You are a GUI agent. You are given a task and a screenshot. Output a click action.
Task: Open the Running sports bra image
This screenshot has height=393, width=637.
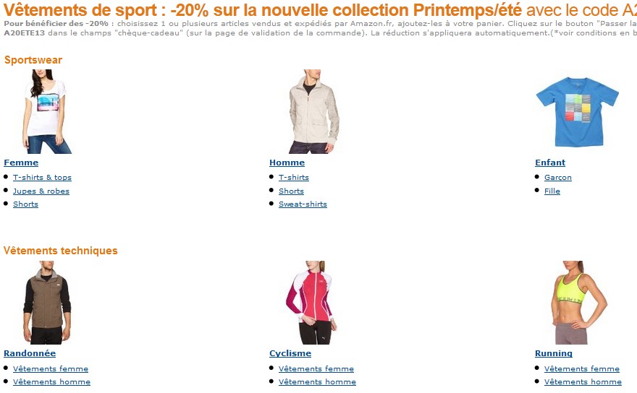pos(578,303)
